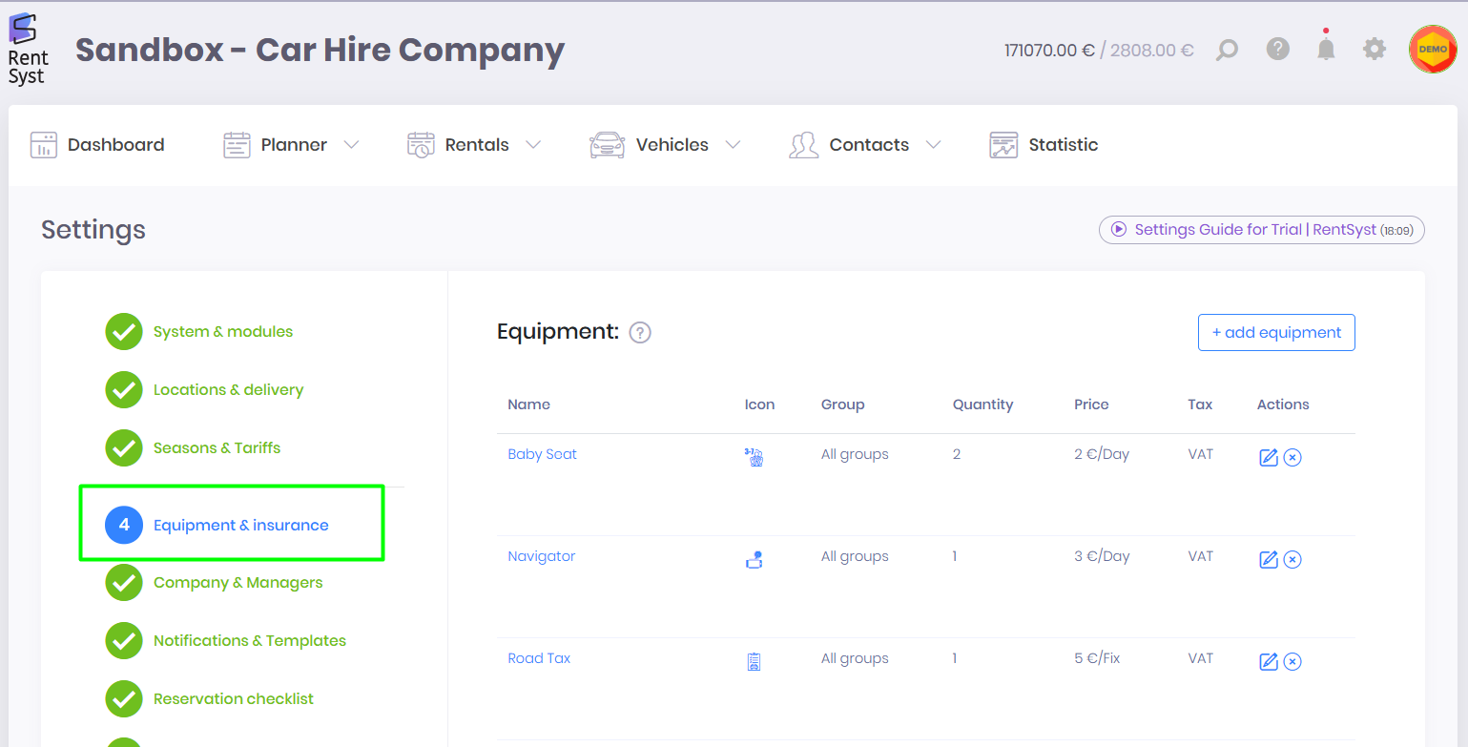The image size is (1468, 747).
Task: Edit the Baby Seat equipment
Action: (1268, 457)
